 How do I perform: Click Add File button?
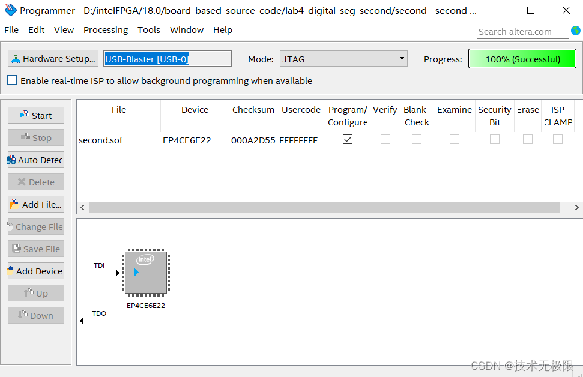click(x=36, y=204)
